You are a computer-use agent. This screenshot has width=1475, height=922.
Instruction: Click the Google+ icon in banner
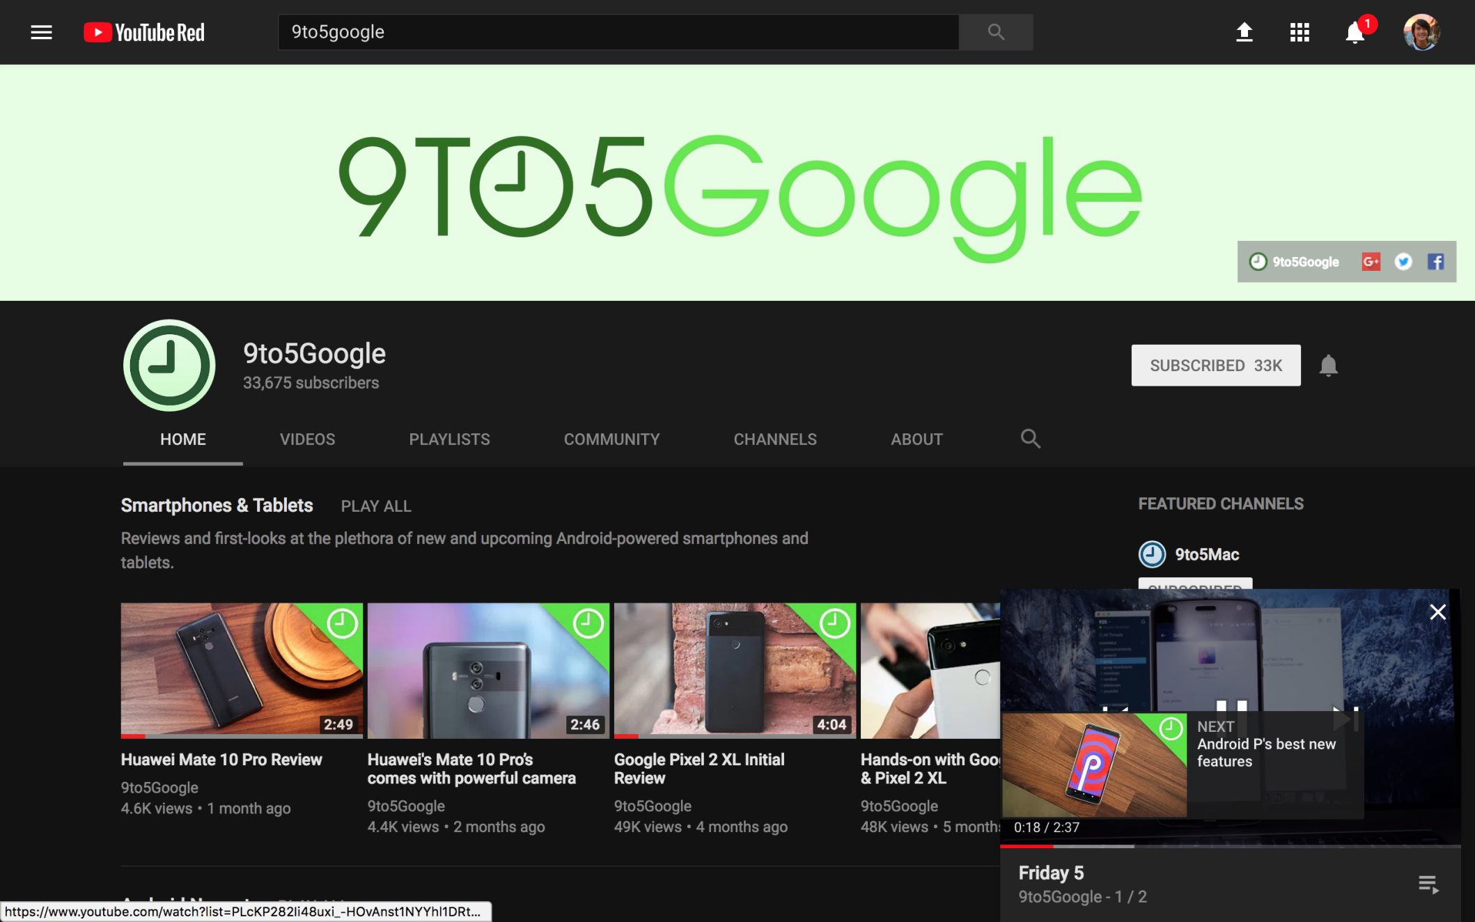coord(1370,262)
